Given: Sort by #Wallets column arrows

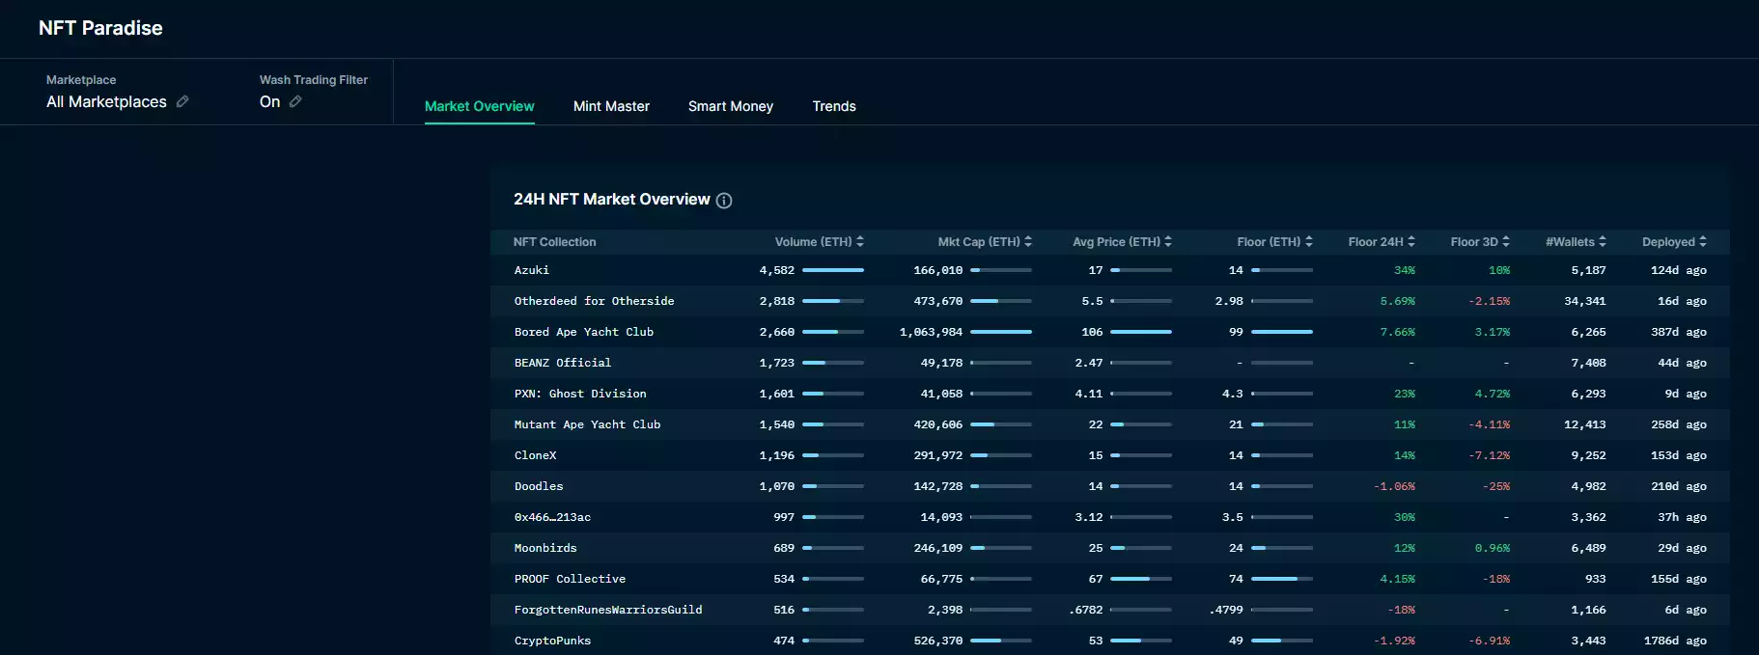Looking at the screenshot, I should click(x=1603, y=242).
